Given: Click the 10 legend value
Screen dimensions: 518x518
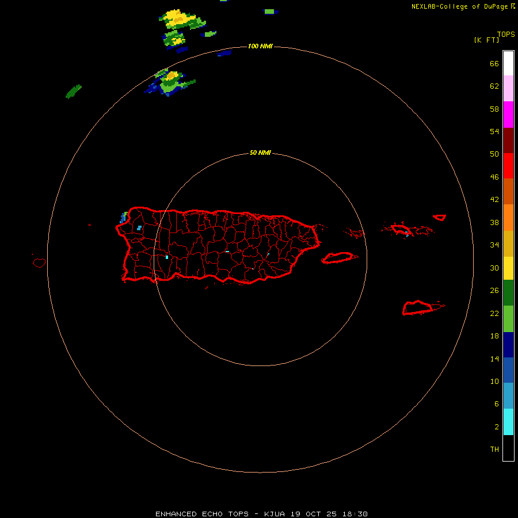Looking at the screenshot, I should coord(494,382).
